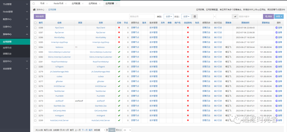This screenshot has width=287, height=132.
Task: Click the home icon tab
Action: (34, 3)
